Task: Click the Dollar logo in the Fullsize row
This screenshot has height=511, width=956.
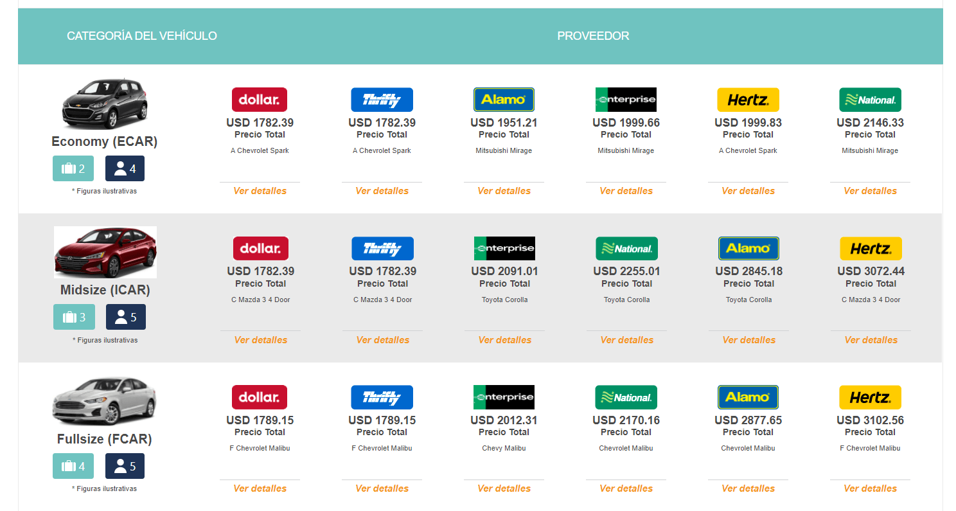Action: point(260,397)
